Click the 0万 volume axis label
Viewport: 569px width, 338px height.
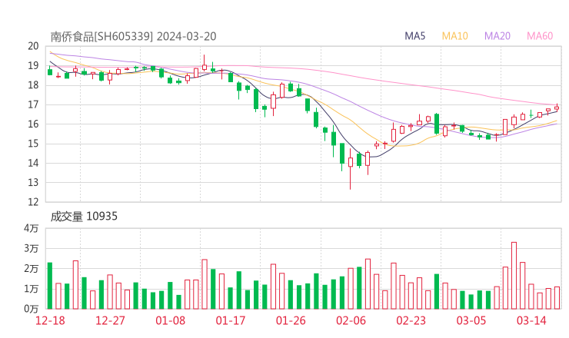pos(32,309)
